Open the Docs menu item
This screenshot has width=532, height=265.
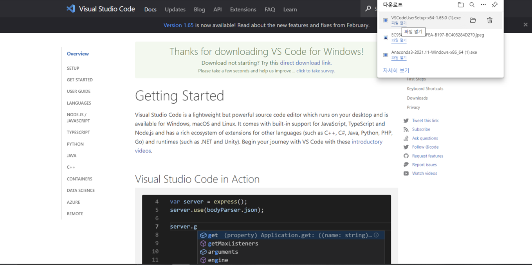coord(150,9)
